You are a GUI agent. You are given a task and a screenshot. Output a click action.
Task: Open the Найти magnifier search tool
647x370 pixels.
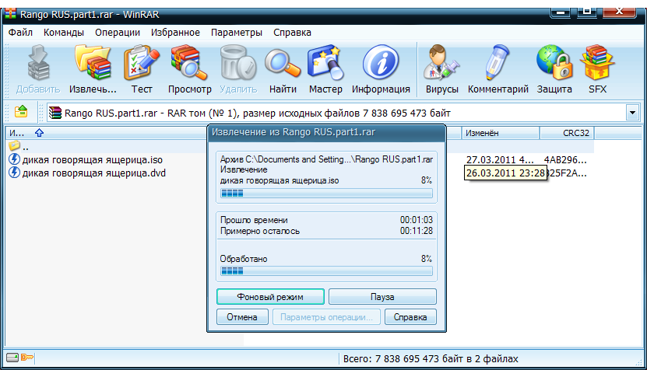(x=283, y=62)
